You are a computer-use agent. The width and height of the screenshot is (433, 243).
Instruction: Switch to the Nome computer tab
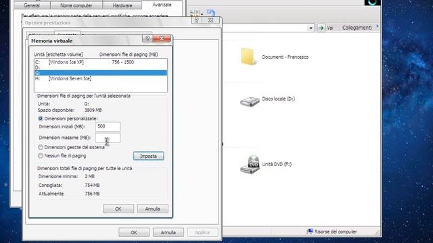(76, 5)
